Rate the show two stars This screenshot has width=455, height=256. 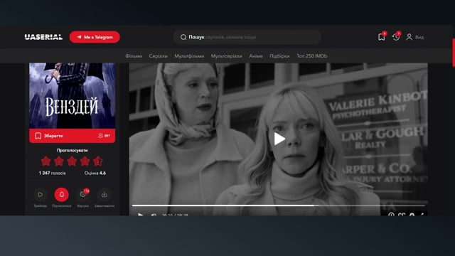point(58,161)
